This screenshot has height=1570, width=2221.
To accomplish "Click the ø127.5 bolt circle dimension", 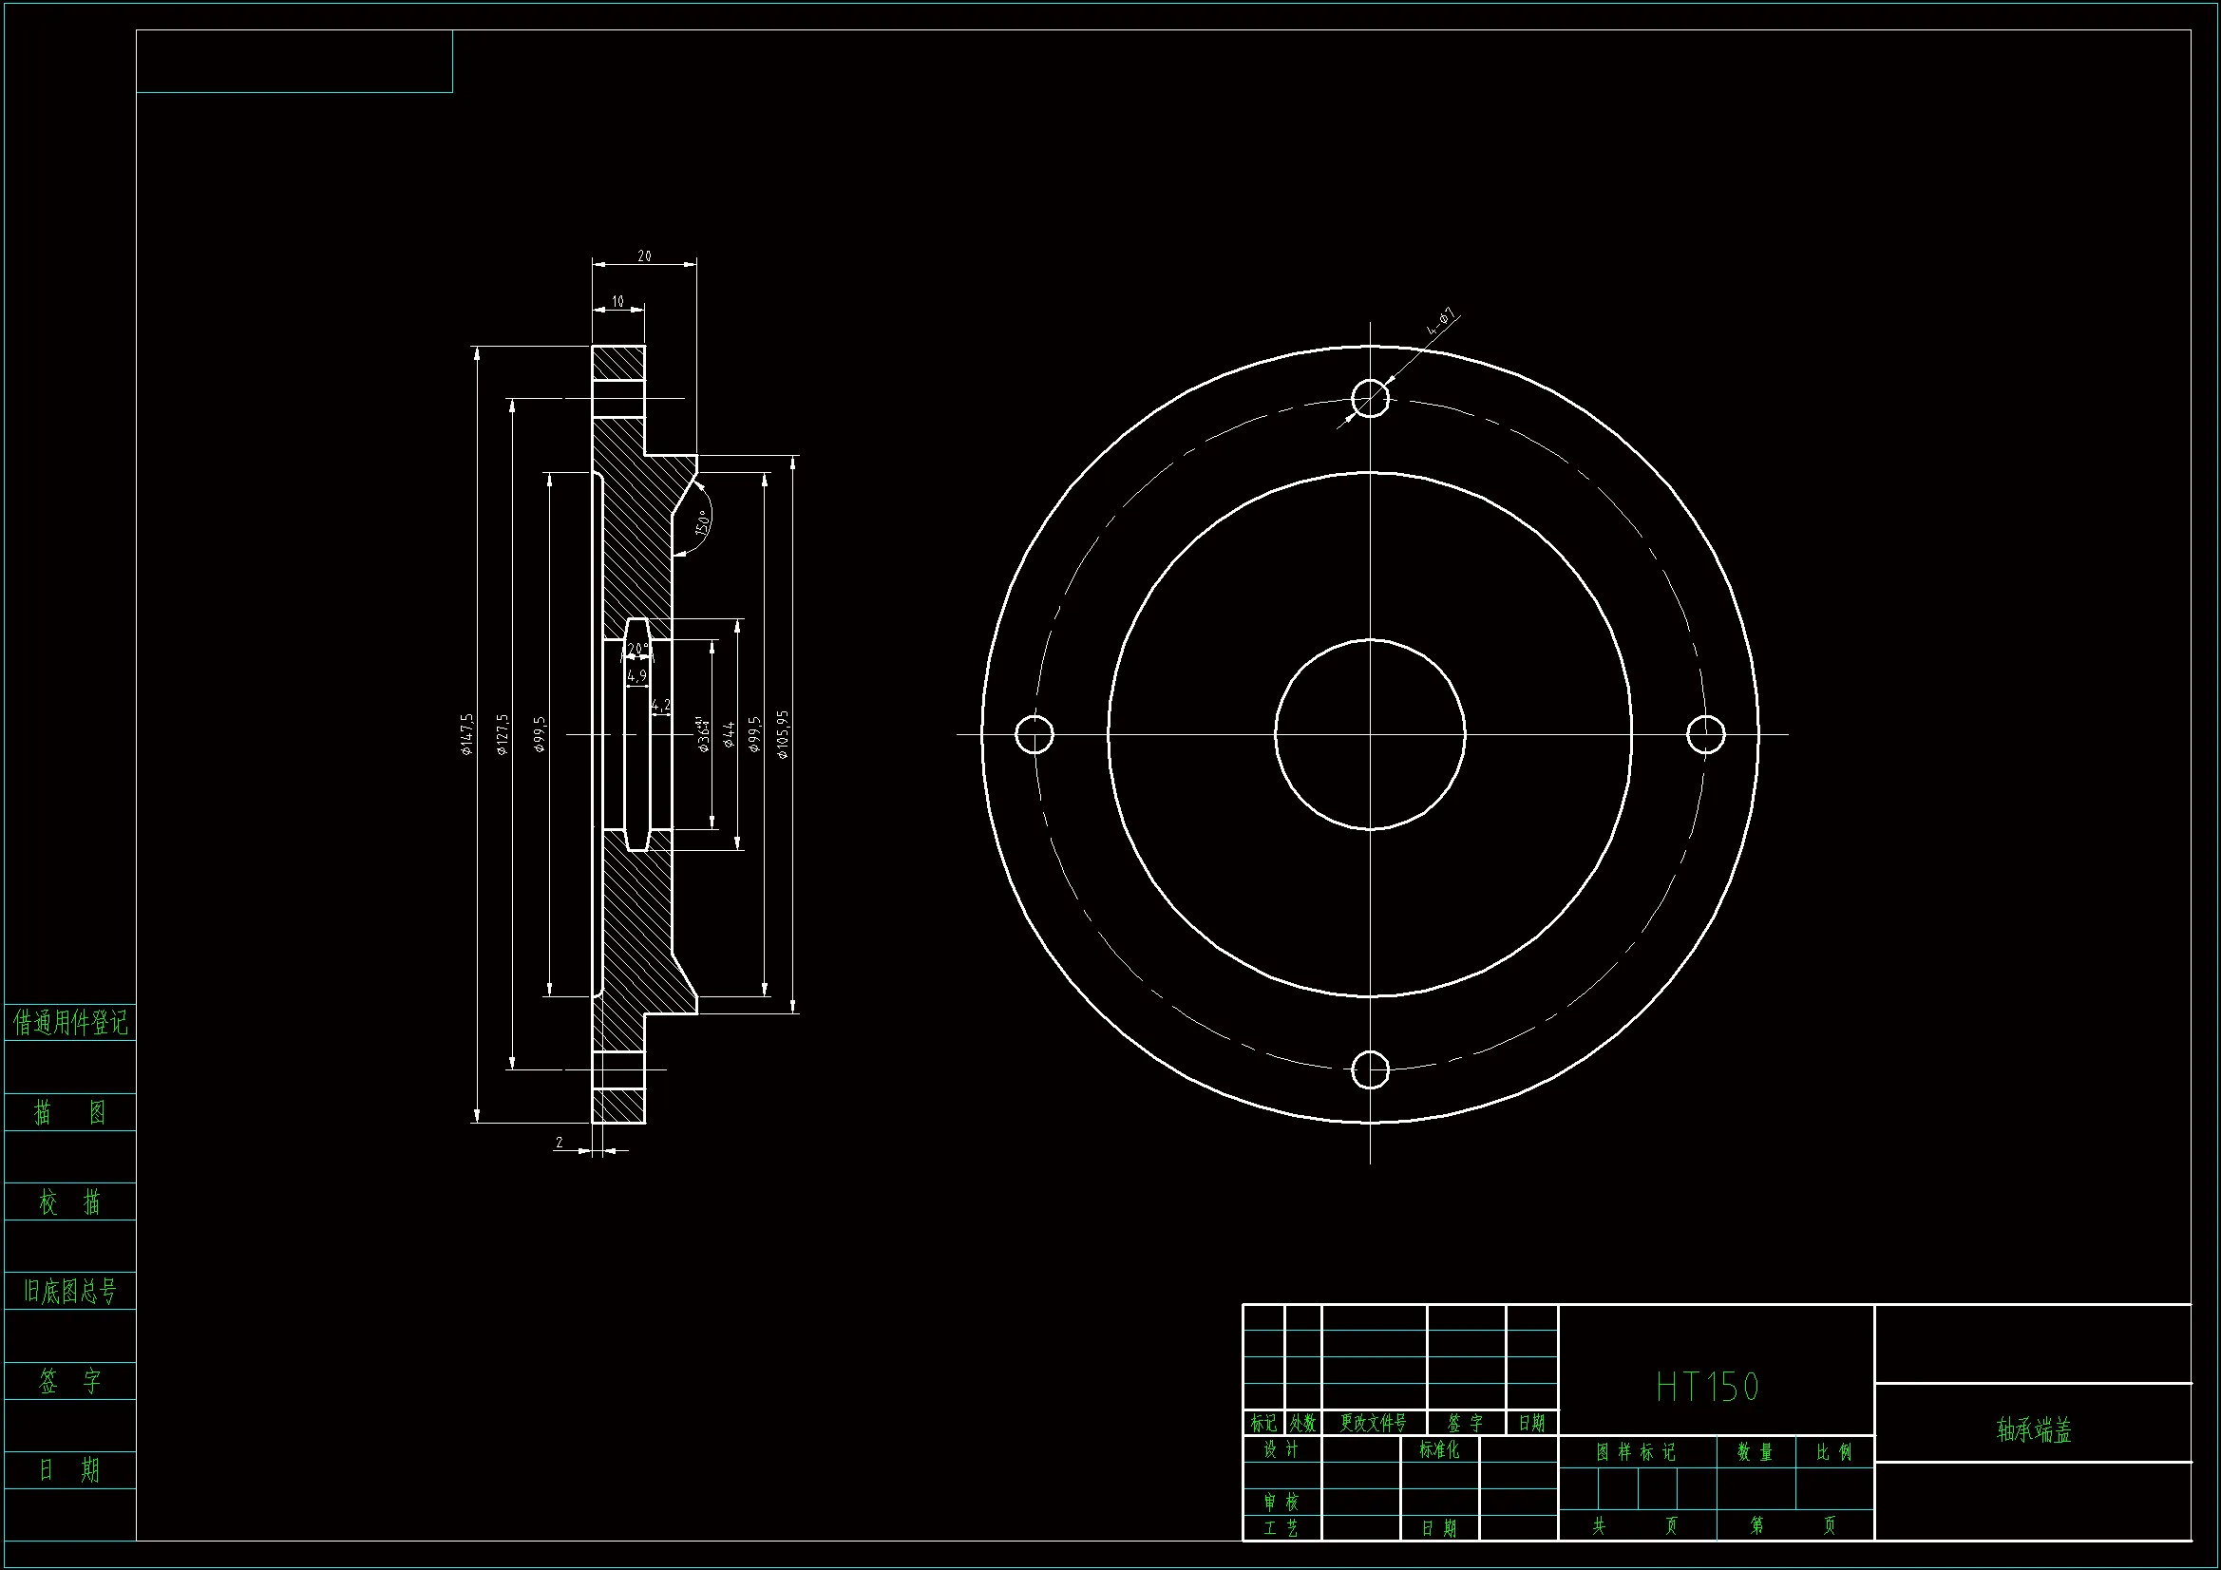I will click(502, 734).
